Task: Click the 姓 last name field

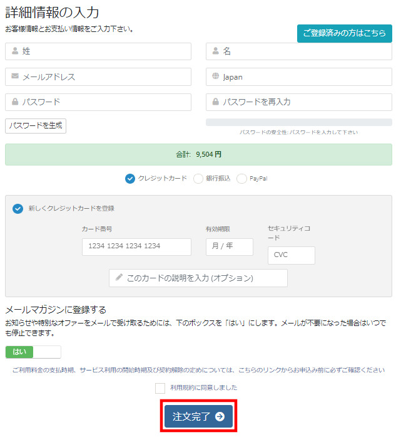Action: [98, 51]
